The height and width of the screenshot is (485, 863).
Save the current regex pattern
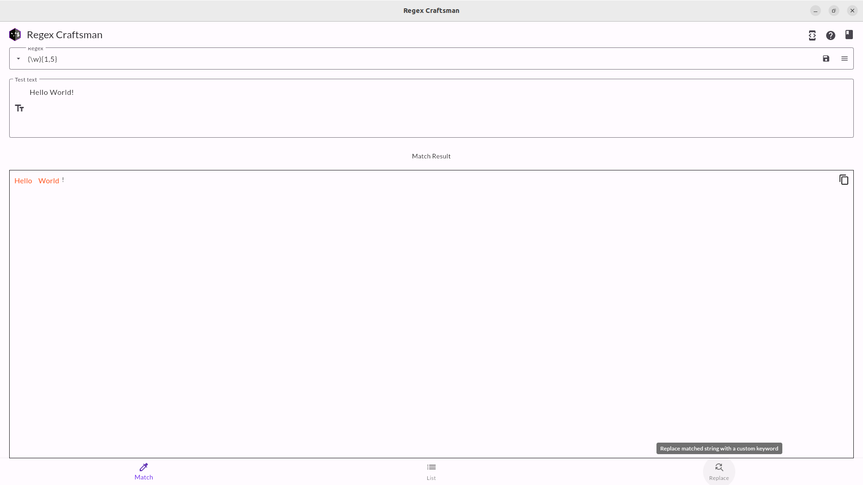826,58
